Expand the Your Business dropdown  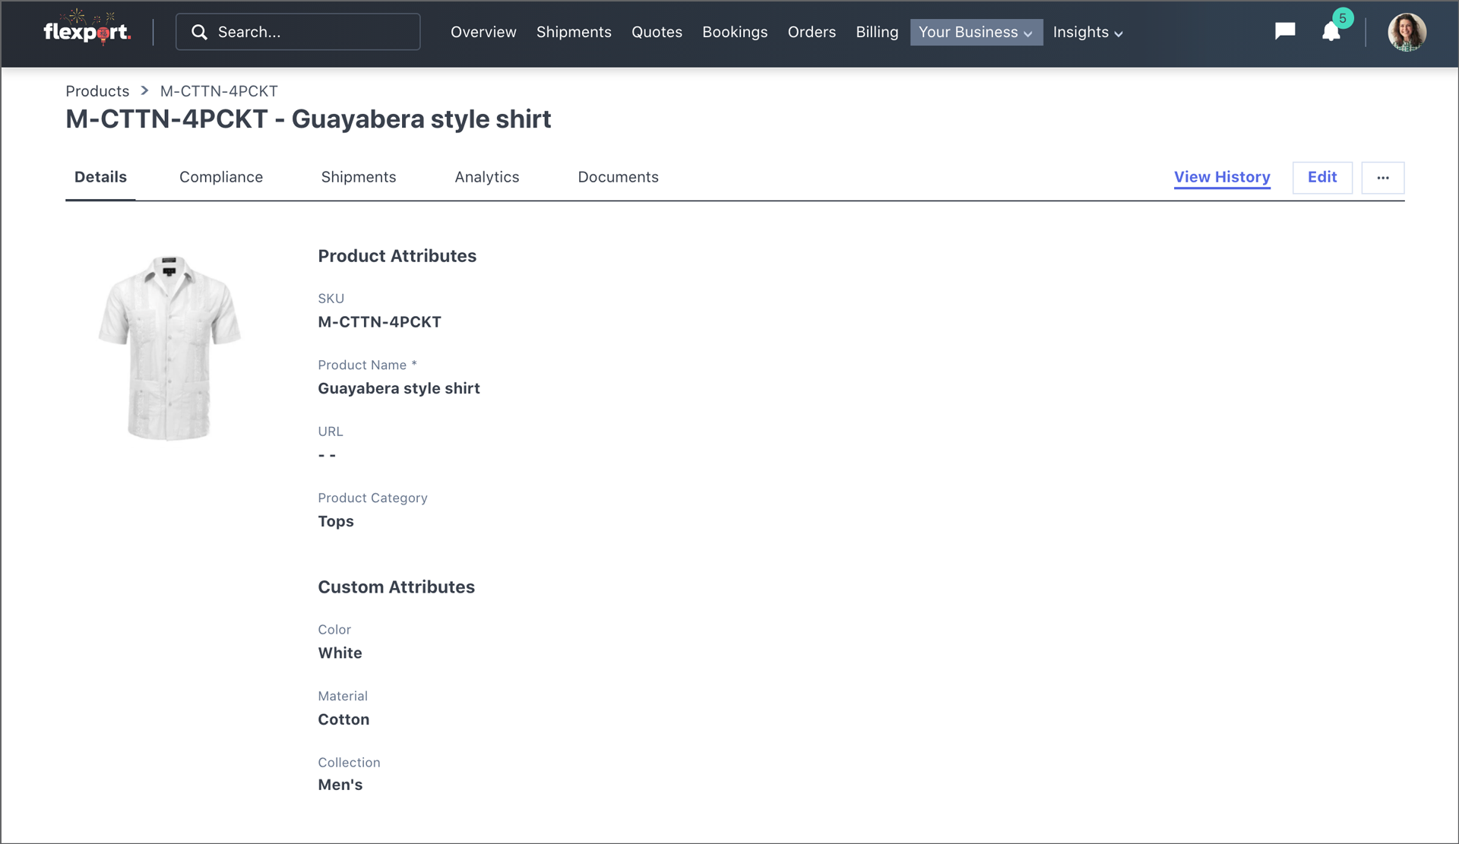[x=976, y=32]
